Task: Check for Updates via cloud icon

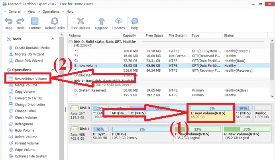Action: [x=118, y=21]
